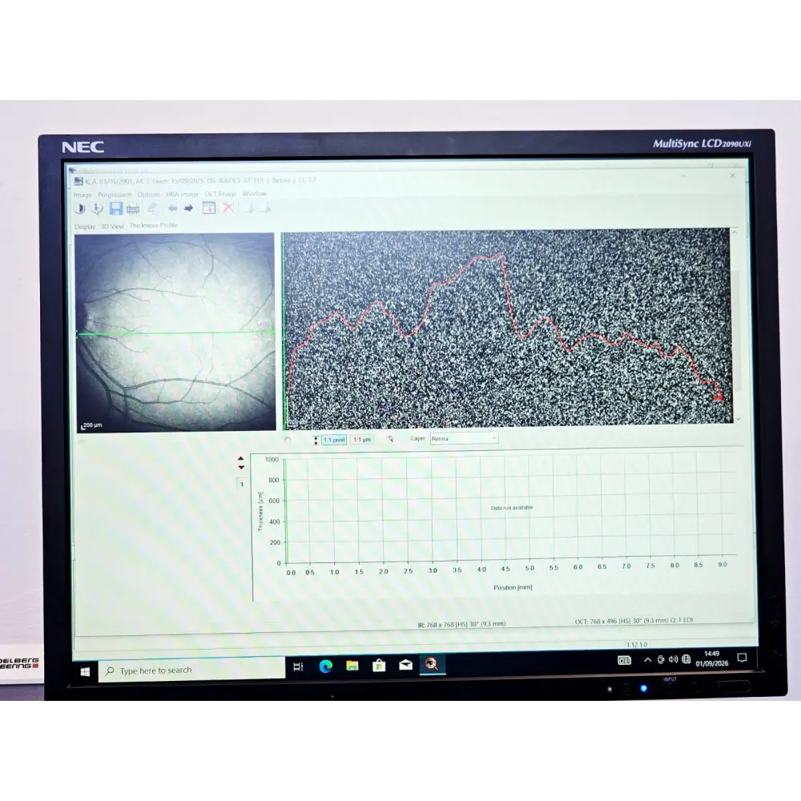801x801 pixels.
Task: Click the version number 1.12.1.0 in the status bar
Action: [637, 645]
